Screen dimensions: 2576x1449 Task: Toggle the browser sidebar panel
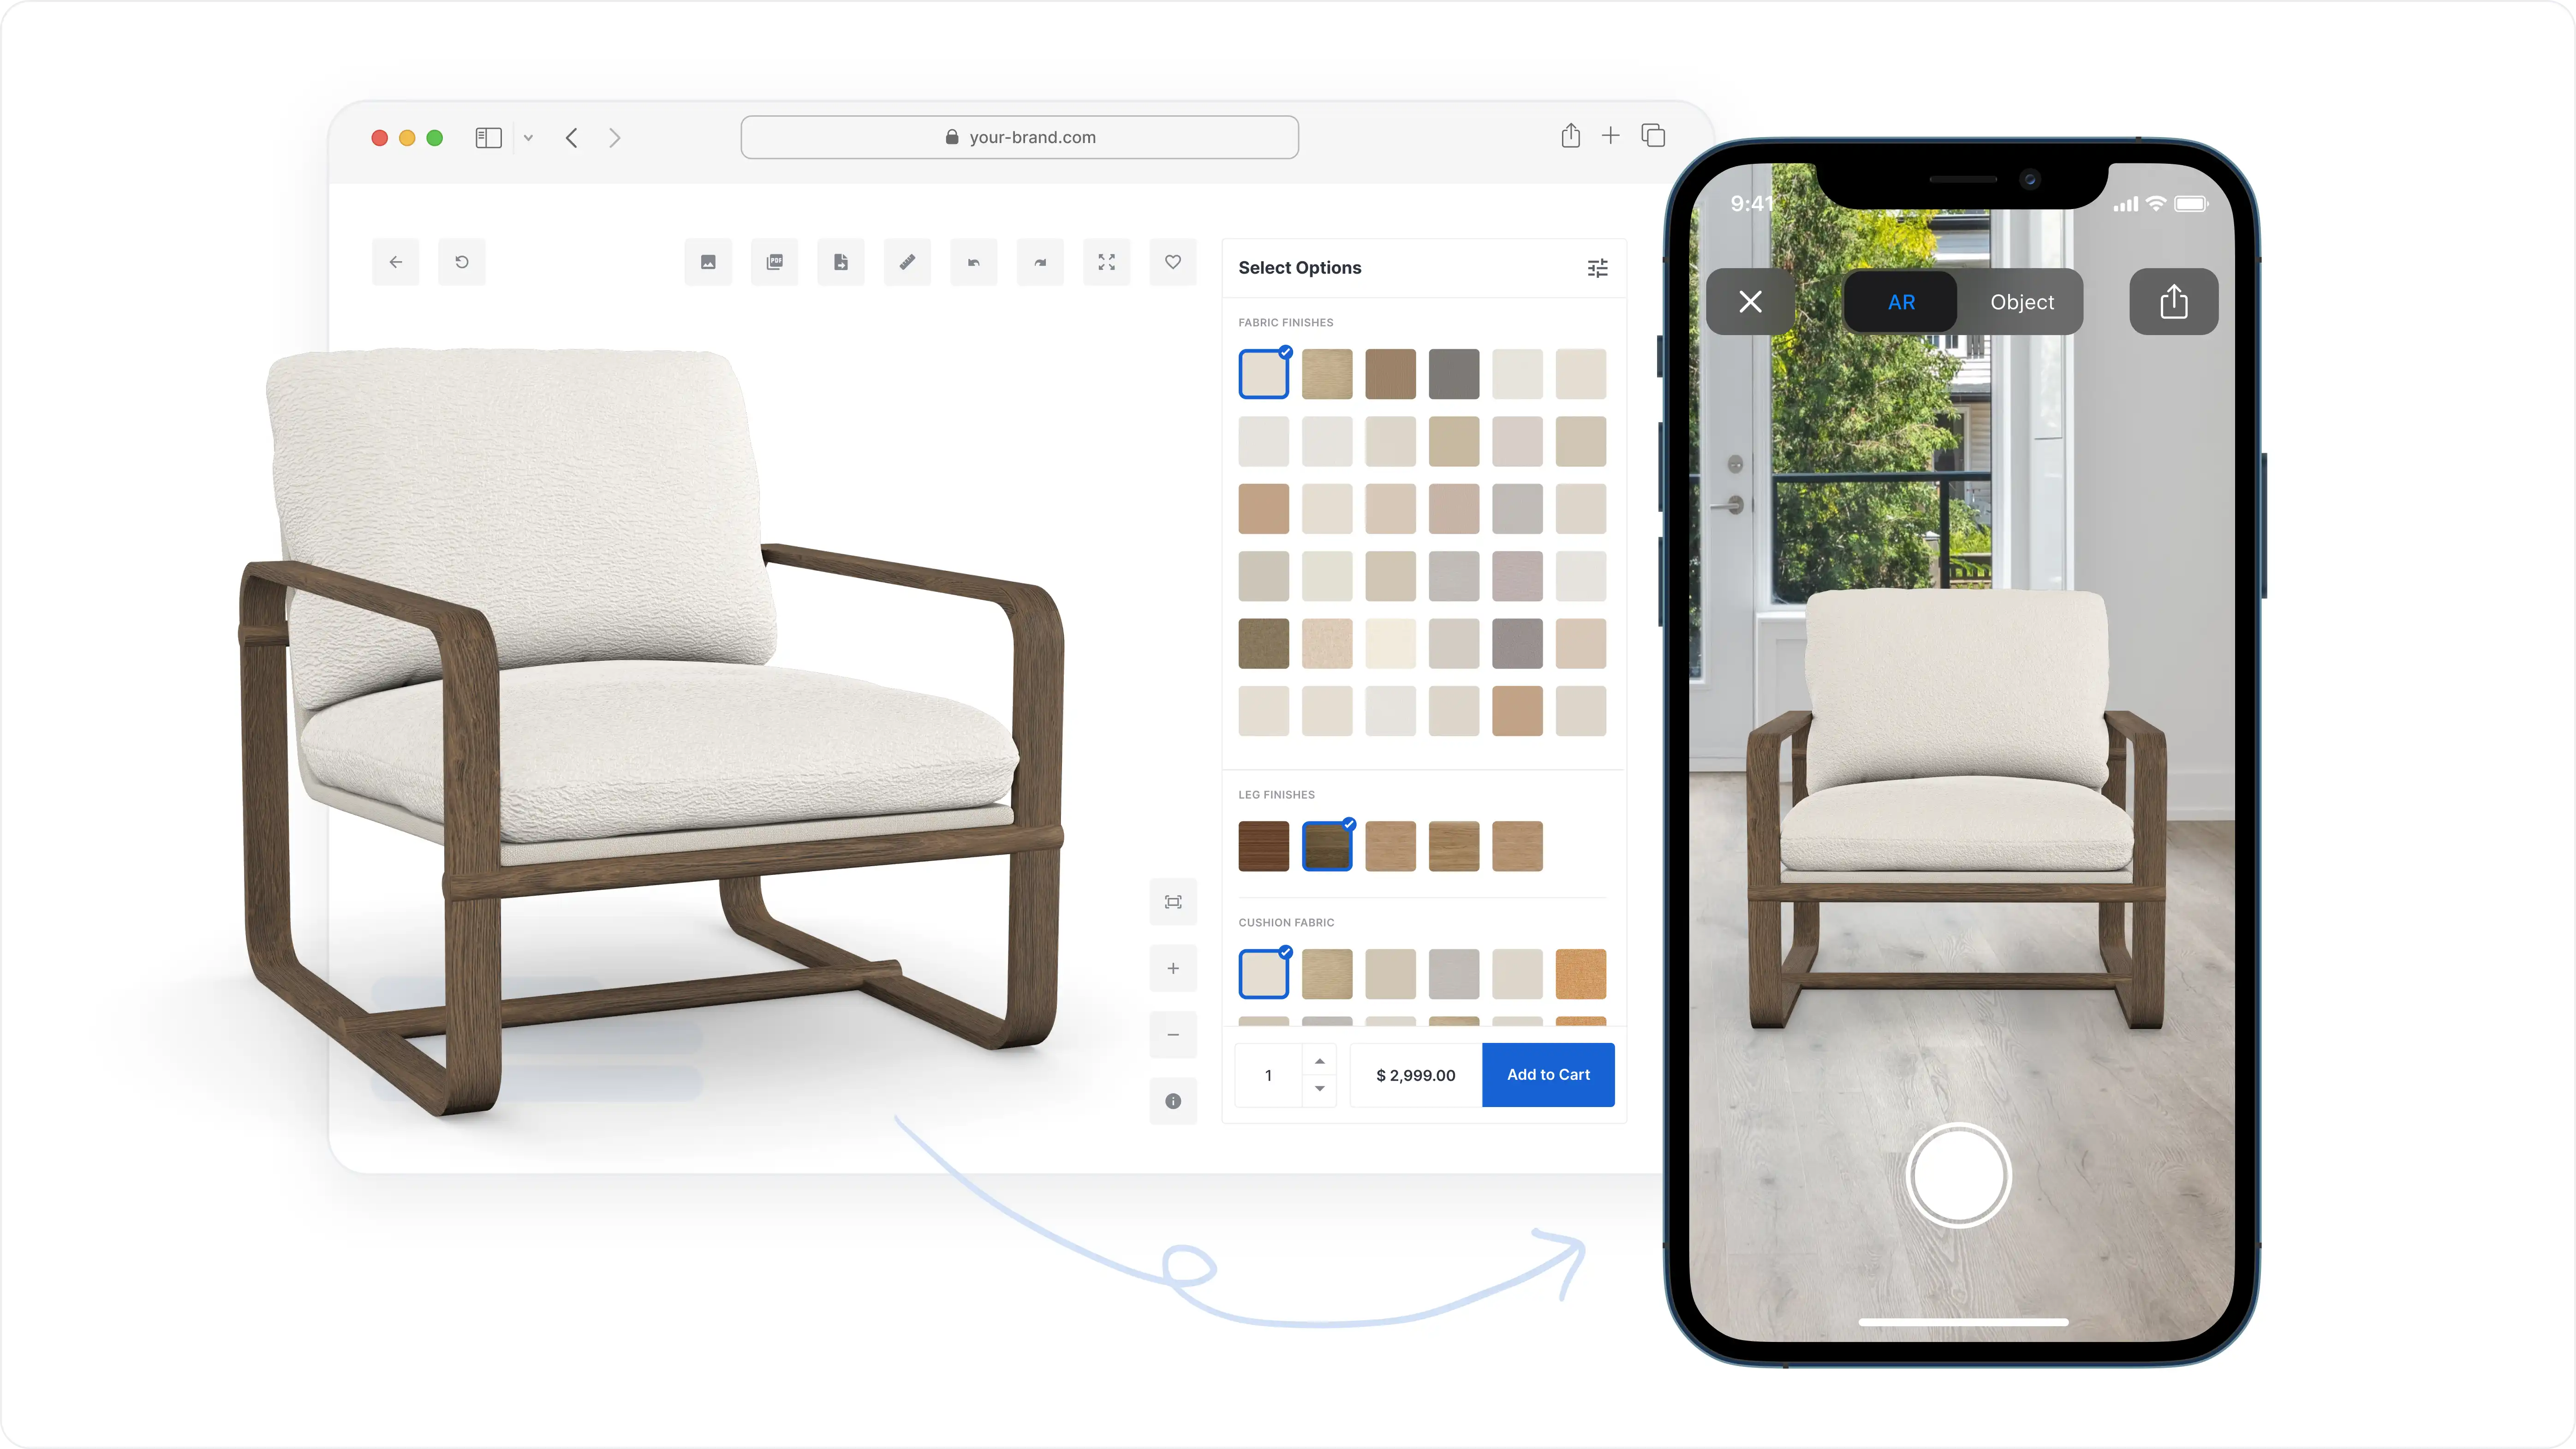[488, 138]
